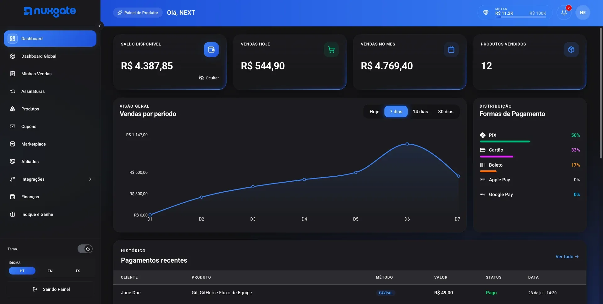Click the box icon in Produtos Vendidos
603x304 pixels.
tap(571, 50)
